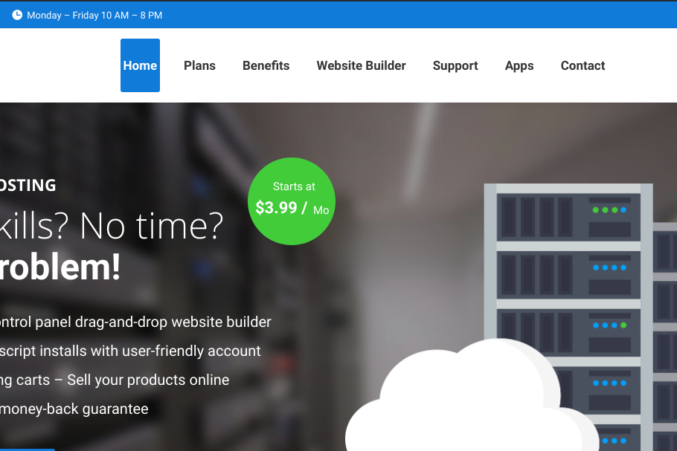This screenshot has height=451, width=677.
Task: Click the Monday – Friday business hours text
Action: [x=94, y=16]
